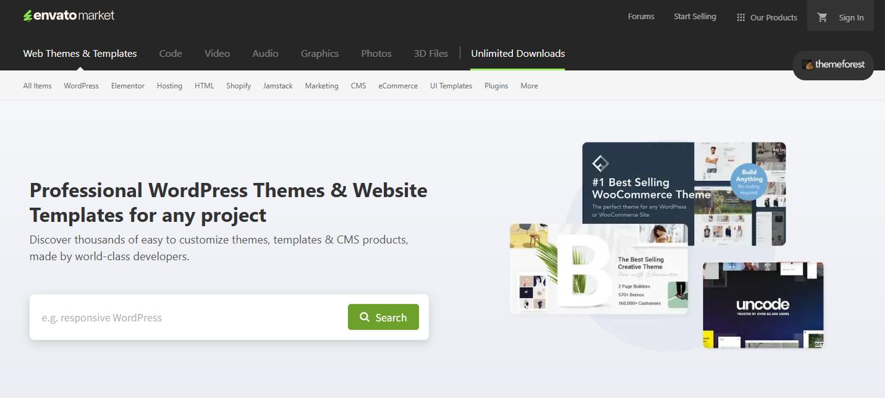Switch to the Code category tab
Screen dimensions: 885x398
171,54
